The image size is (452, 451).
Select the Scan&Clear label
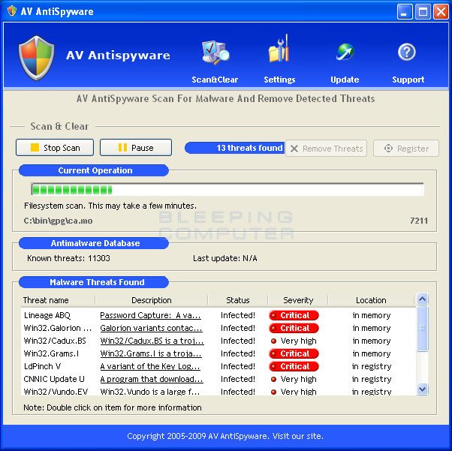click(215, 80)
